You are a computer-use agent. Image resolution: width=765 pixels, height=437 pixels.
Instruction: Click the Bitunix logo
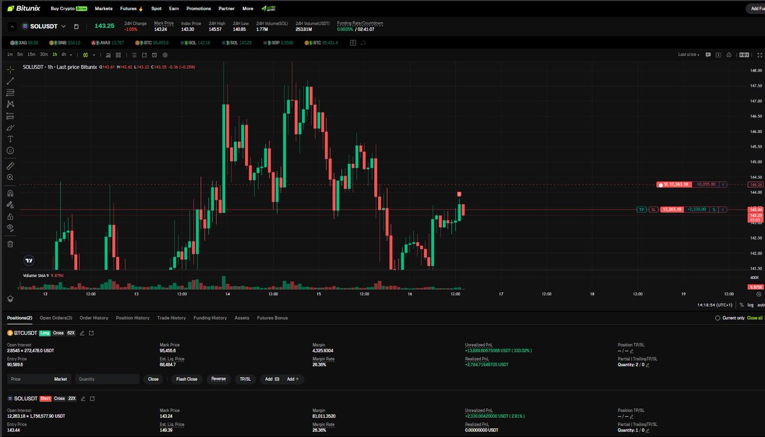pyautogui.click(x=22, y=8)
